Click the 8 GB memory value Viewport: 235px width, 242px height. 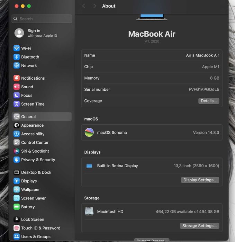pos(215,78)
